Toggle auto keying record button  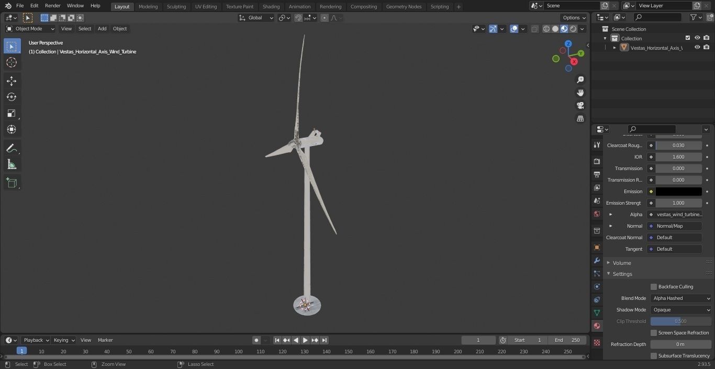[x=256, y=340]
